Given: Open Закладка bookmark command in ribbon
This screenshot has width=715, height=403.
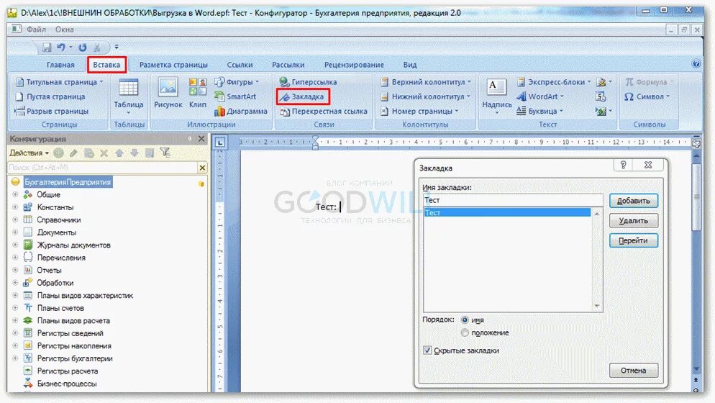Looking at the screenshot, I should pos(302,96).
